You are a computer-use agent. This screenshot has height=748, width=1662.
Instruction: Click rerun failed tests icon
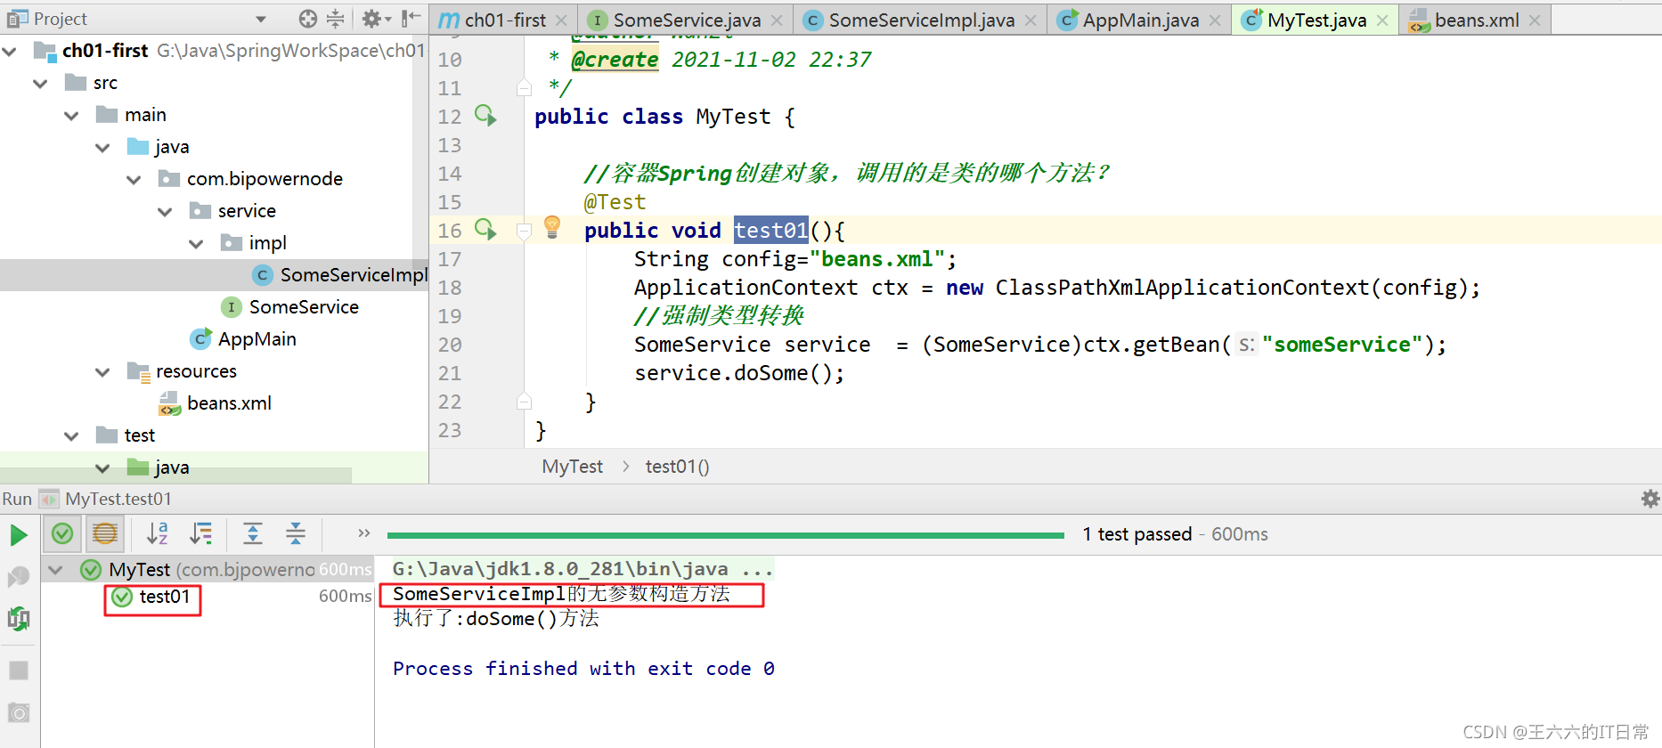click(x=19, y=577)
